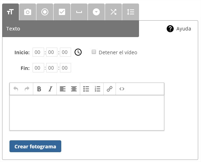This screenshot has width=201, height=162.
Task: Open the fill-in-the-blank tab
Action: pyautogui.click(x=79, y=12)
